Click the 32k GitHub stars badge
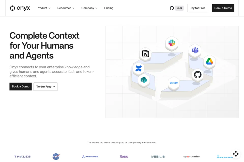244x162 pixels. point(179,8)
